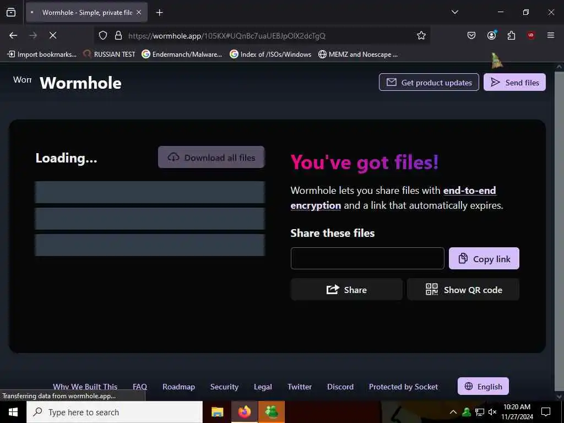Open File Explorer from taskbar
564x423 pixels.
pyautogui.click(x=217, y=412)
